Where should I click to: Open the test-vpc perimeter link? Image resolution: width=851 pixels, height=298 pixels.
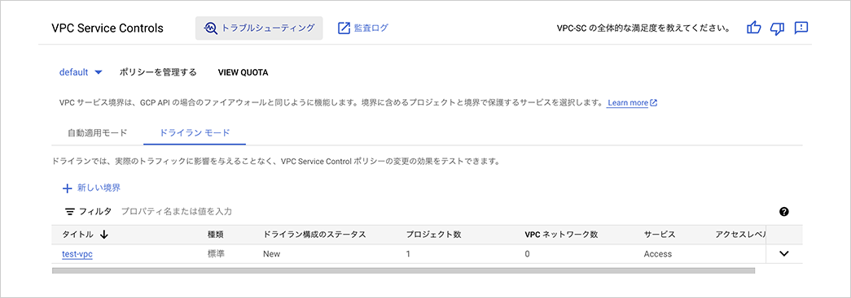(x=77, y=254)
